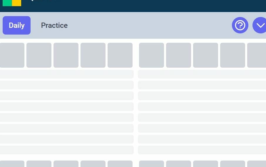This screenshot has width=266, height=167.
Task: Select first tile of bottom-right board's first row
Action: [151, 164]
